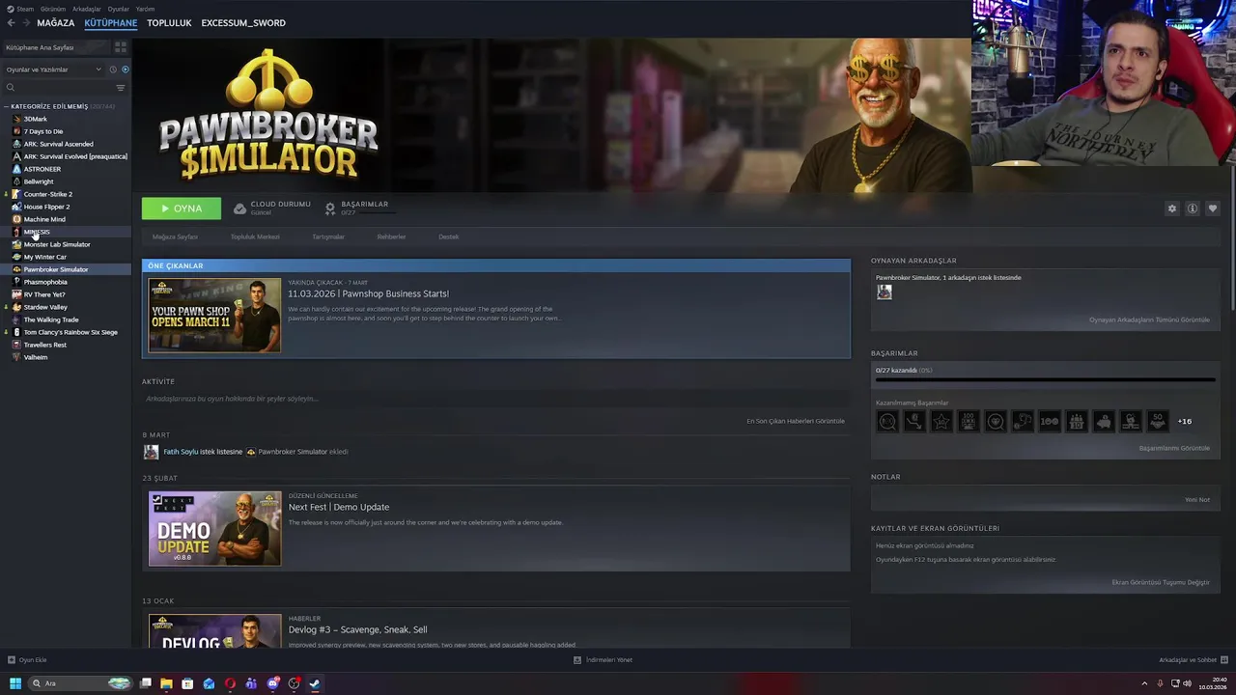Click friend avatar under Oynayan Arkadaşlar

884,292
